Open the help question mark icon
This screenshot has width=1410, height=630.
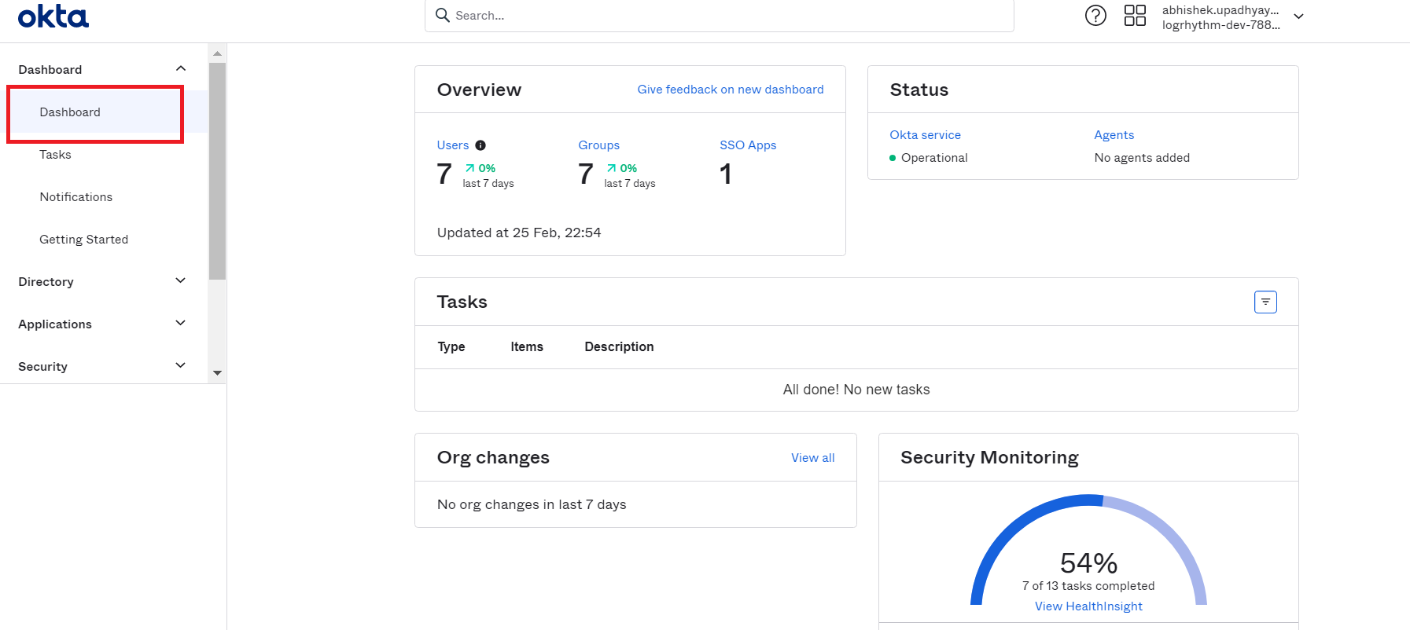(x=1095, y=16)
